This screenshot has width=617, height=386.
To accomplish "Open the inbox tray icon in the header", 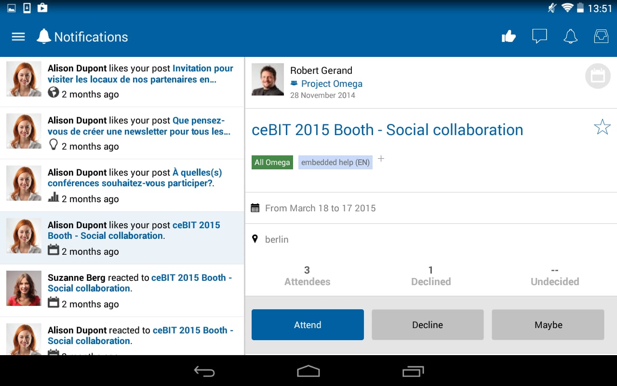I will [601, 36].
